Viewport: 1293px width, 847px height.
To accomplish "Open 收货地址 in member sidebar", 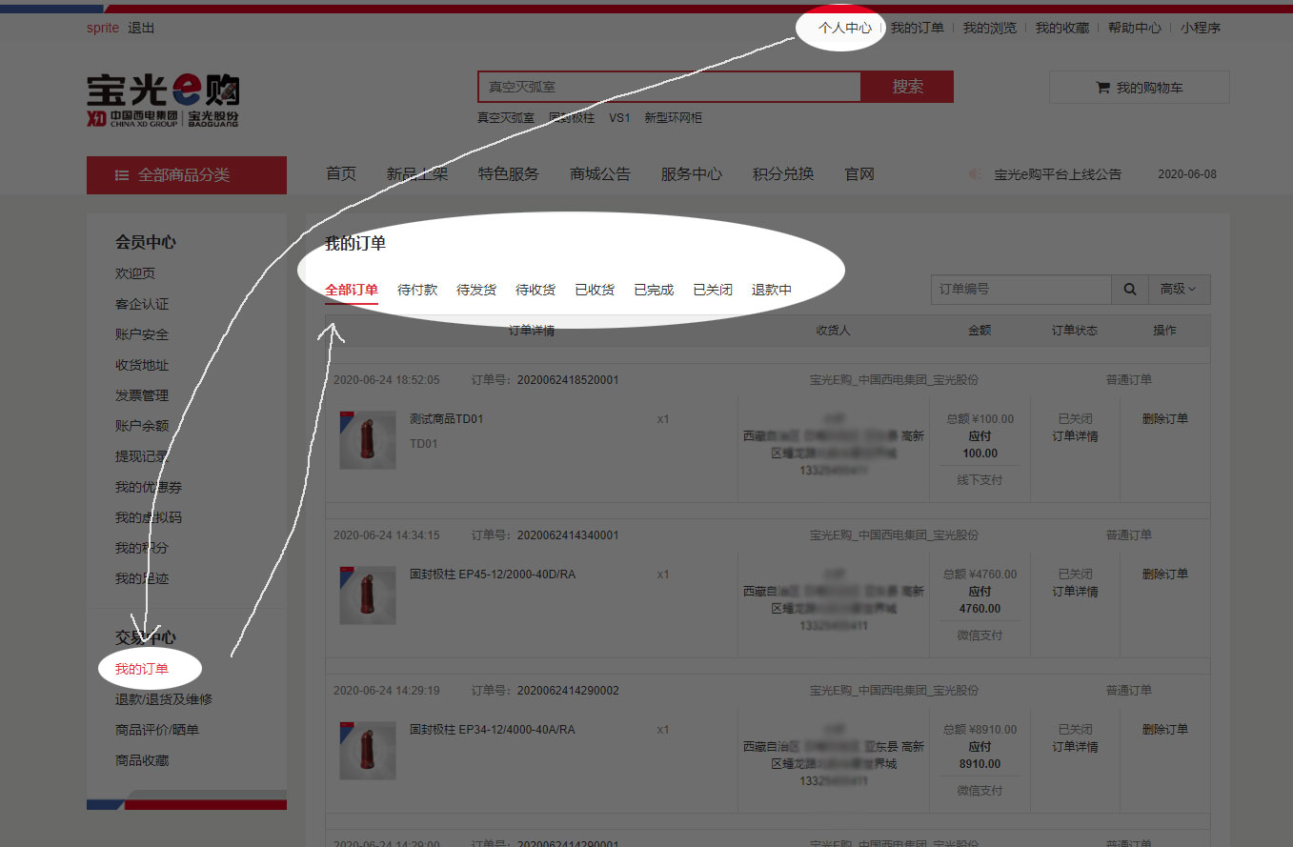I will coord(142,365).
